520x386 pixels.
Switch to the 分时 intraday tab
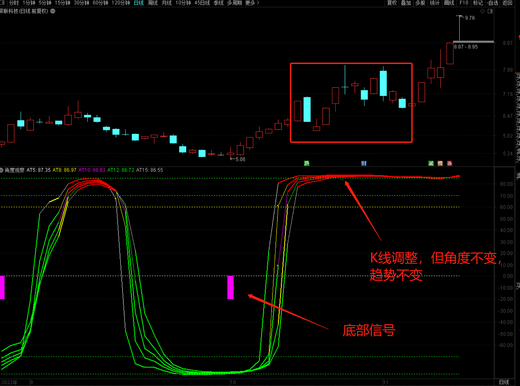click(x=14, y=3)
